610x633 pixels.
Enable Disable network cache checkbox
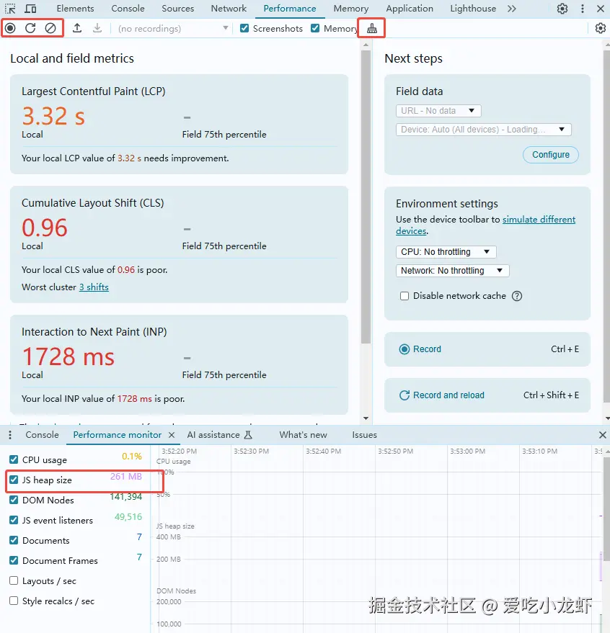(405, 296)
